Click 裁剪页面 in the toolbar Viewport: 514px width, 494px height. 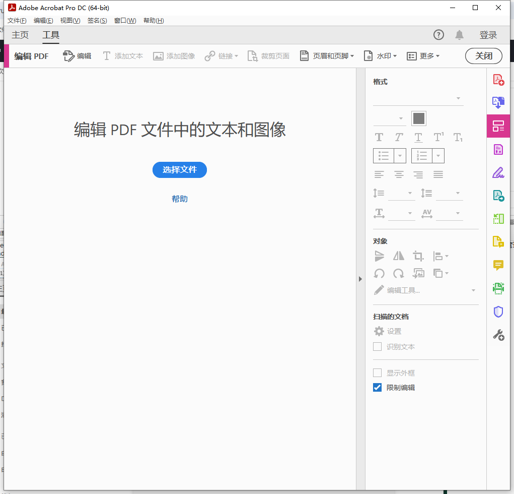[x=268, y=56]
